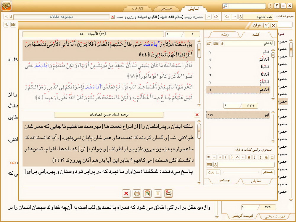
Task: Open the virtual keyboard beside the word field
Action: (x=216, y=44)
